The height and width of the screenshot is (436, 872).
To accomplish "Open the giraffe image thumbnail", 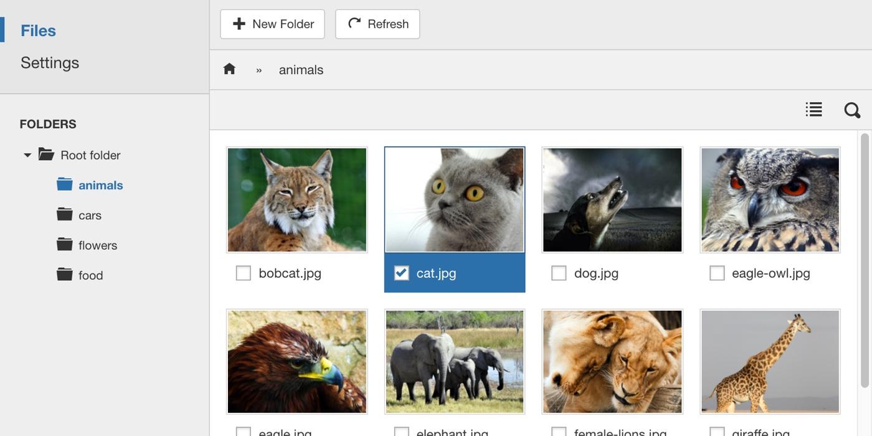I will click(x=770, y=361).
